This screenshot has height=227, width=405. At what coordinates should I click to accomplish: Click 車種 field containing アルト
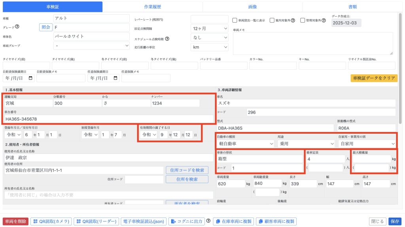[91, 18]
